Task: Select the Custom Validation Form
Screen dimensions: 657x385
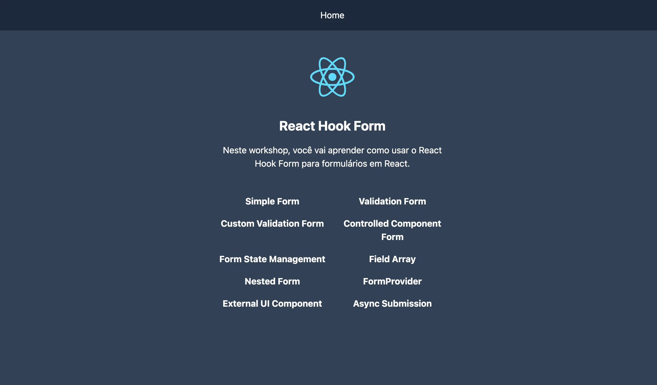Action: [272, 224]
